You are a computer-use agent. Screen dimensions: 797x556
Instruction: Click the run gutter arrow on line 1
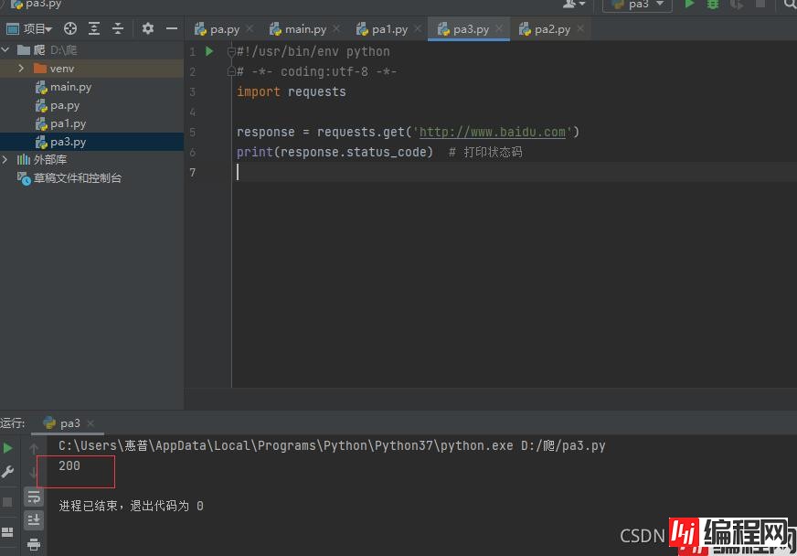(209, 51)
